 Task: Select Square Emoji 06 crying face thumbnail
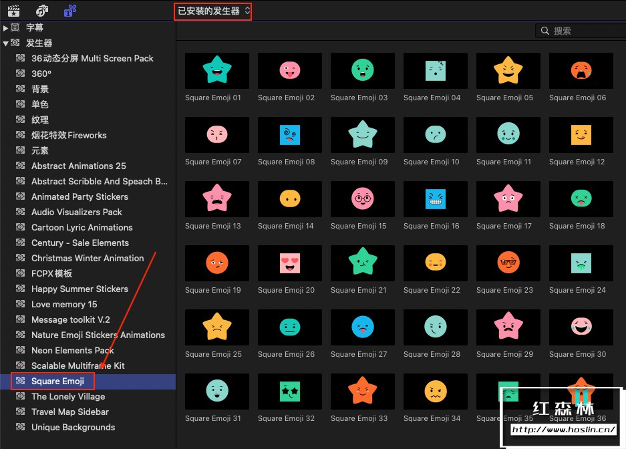click(581, 71)
